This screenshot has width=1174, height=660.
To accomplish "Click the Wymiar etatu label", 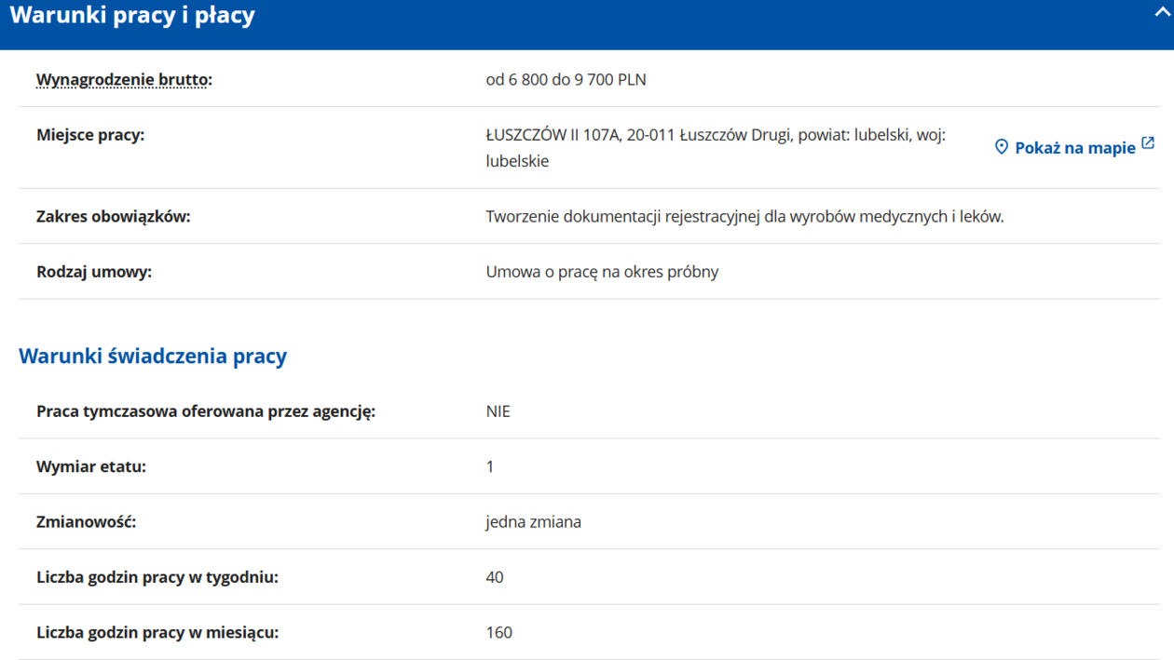I will [91, 466].
